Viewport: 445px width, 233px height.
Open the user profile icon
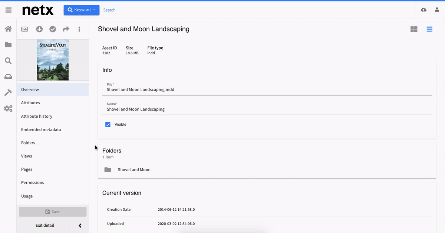pyautogui.click(x=437, y=10)
